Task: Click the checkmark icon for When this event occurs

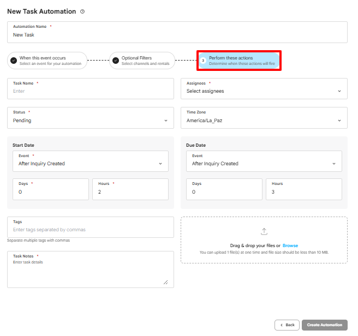Action: click(x=14, y=61)
